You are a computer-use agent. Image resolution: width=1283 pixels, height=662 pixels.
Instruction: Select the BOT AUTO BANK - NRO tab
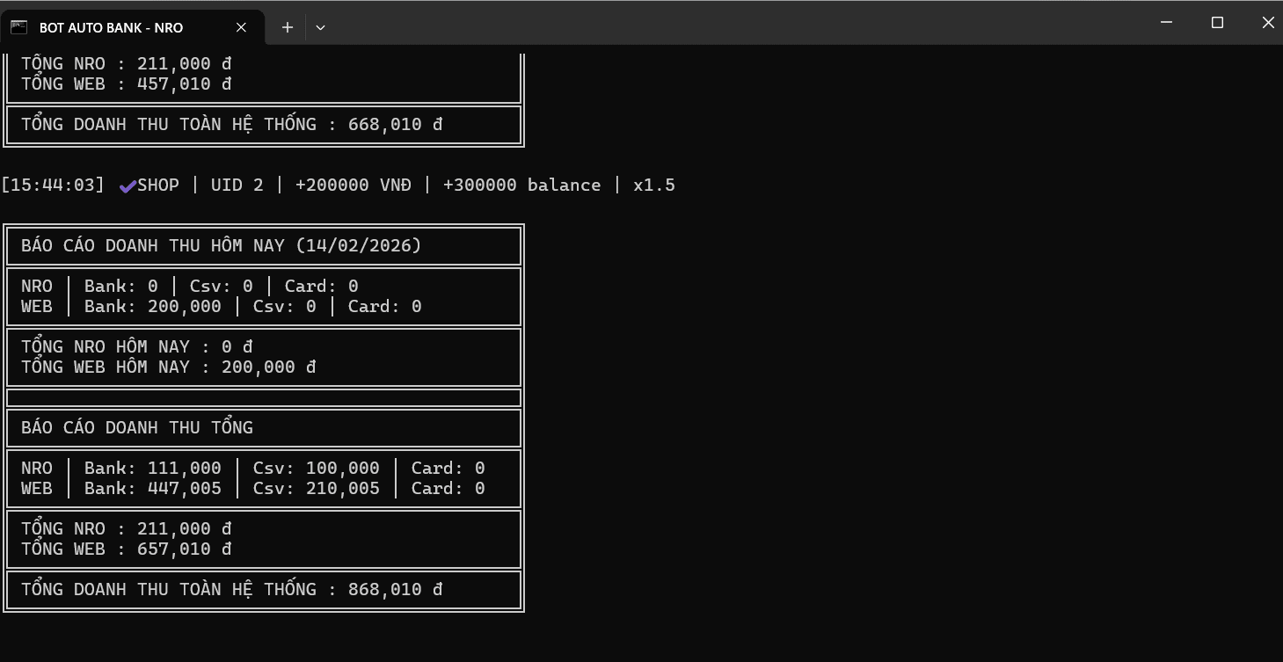coord(132,27)
